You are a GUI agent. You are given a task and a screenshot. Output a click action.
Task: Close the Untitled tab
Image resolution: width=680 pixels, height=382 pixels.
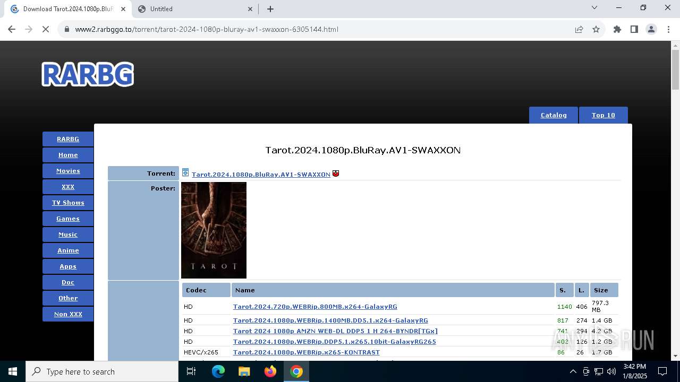pyautogui.click(x=251, y=8)
